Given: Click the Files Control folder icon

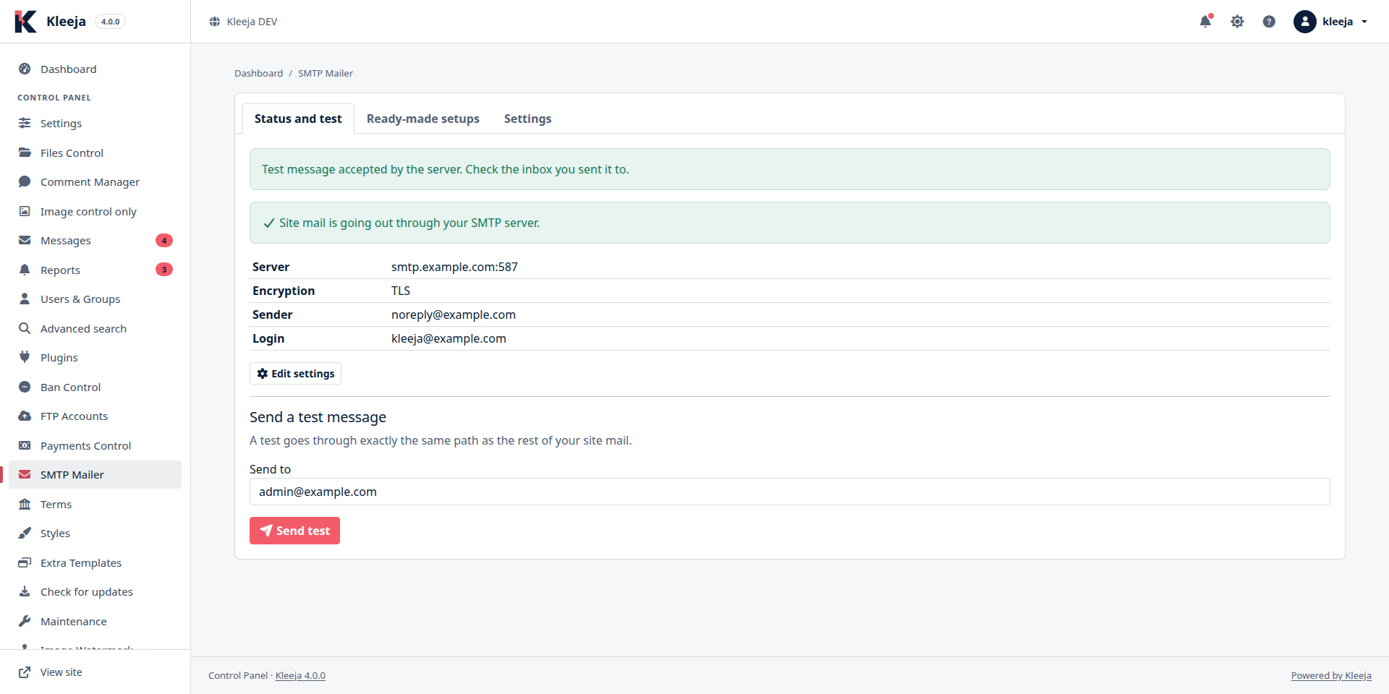Looking at the screenshot, I should coord(25,153).
